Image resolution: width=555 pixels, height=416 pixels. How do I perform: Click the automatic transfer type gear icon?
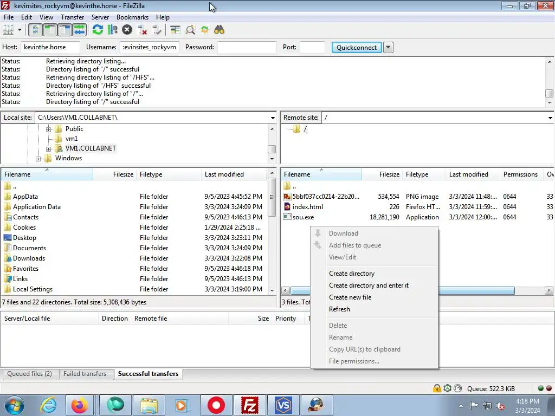(x=447, y=388)
